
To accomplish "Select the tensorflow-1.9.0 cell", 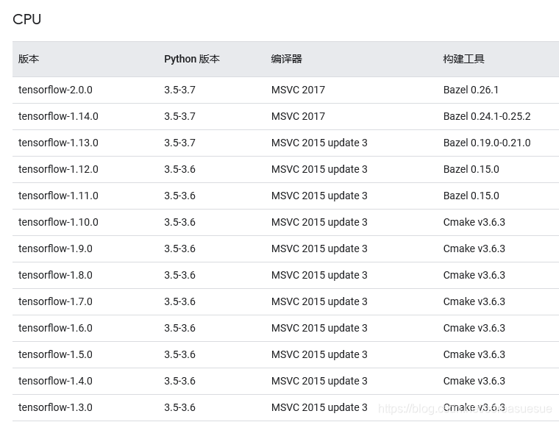I will pyautogui.click(x=55, y=248).
